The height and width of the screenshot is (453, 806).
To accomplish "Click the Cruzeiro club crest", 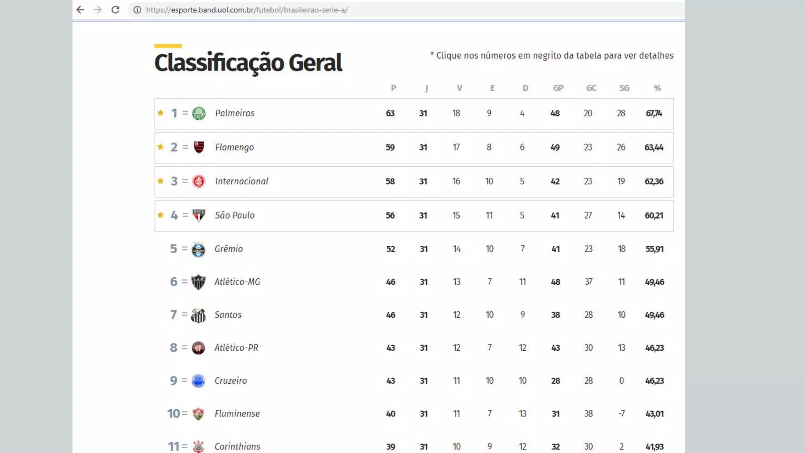I will pos(198,381).
